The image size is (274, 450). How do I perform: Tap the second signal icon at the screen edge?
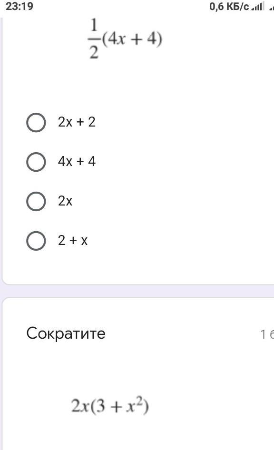(272, 7)
